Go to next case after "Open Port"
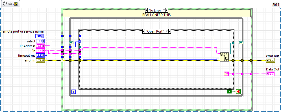Image resolution: width=281 pixels, height=112 pixels. coord(169,31)
